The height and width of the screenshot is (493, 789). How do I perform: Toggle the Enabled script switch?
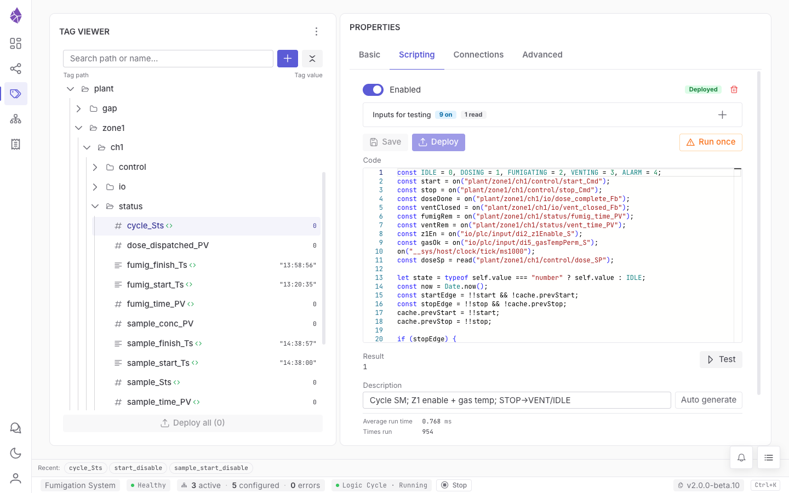[373, 90]
